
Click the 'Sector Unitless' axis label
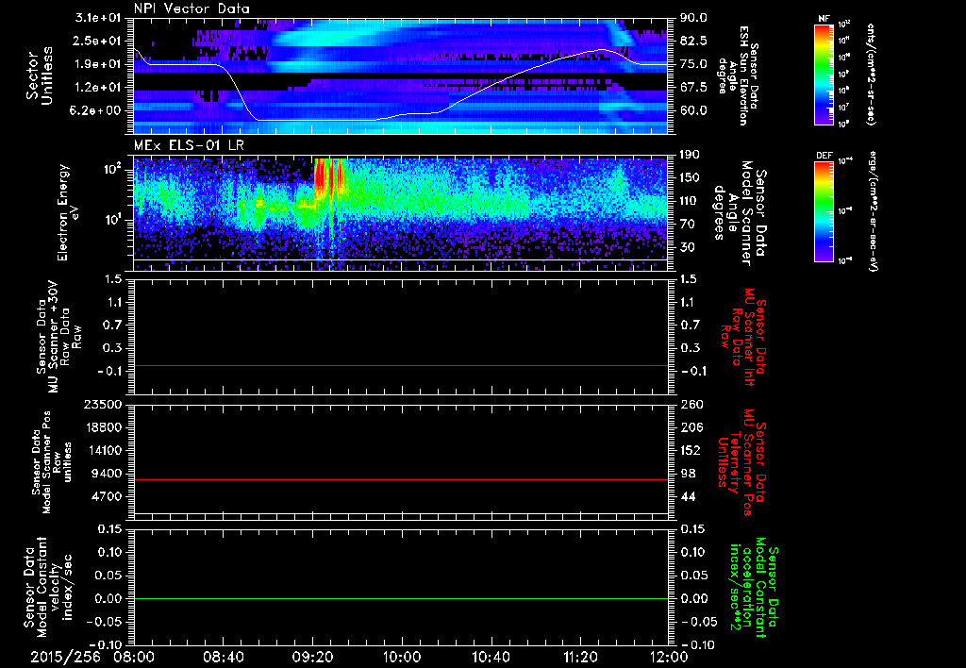pos(40,75)
